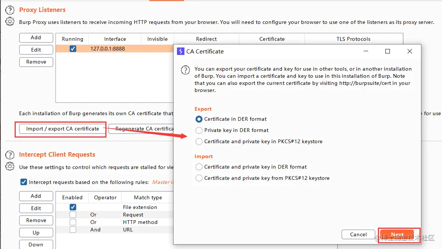Open help for Intercept Client Requests
Viewport: 442px width, 249px height.
pos(10,155)
